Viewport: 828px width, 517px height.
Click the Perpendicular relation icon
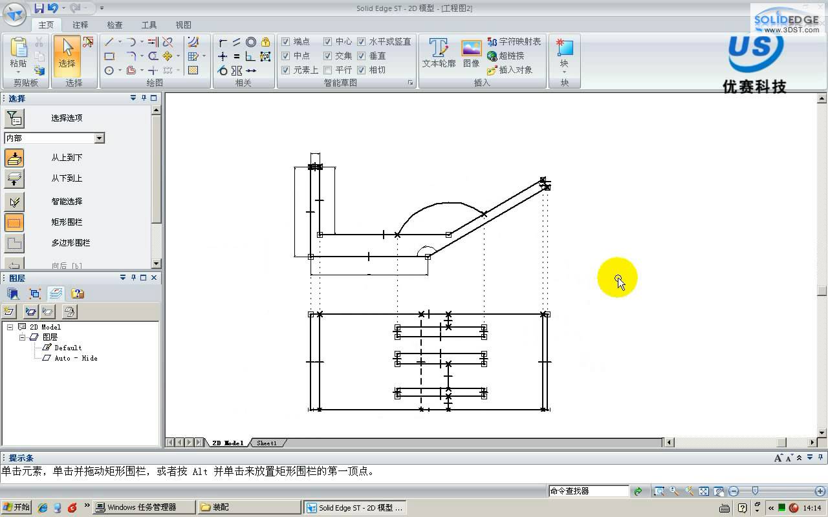[x=250, y=56]
